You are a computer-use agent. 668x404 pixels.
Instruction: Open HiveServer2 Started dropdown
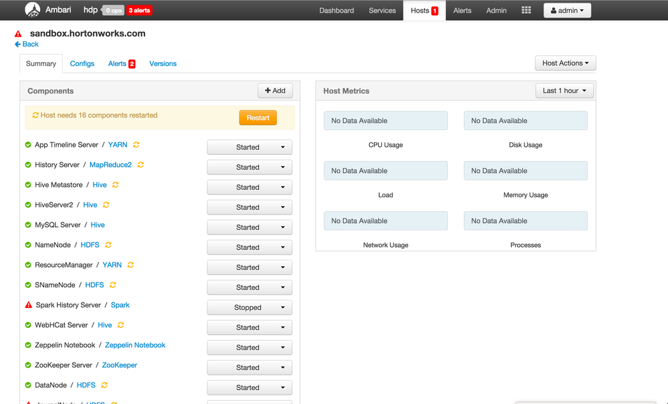tap(249, 207)
